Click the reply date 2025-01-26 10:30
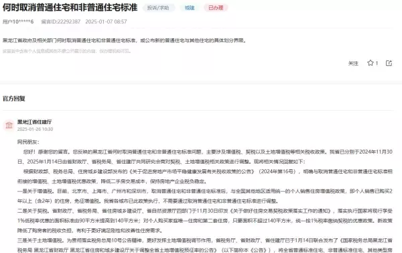The width and height of the screenshot is (402, 253). pyautogui.click(x=35, y=129)
